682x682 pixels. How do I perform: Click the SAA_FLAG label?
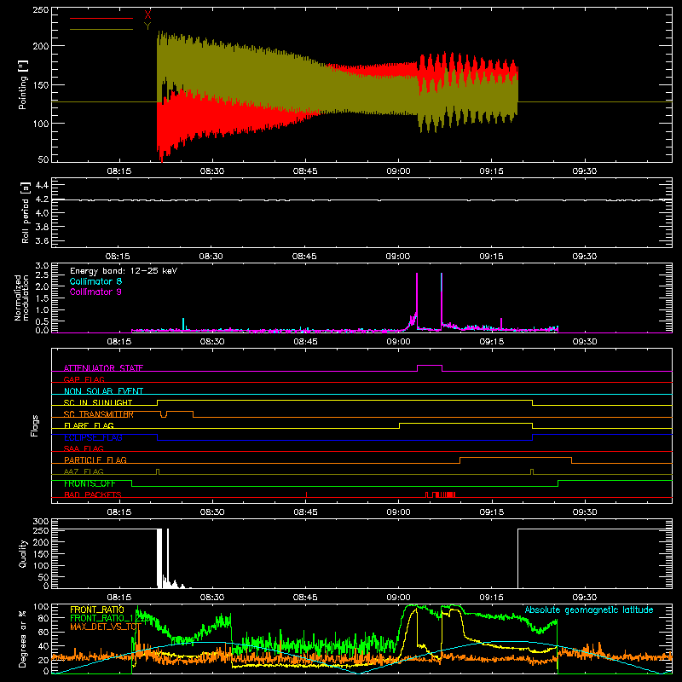pyautogui.click(x=84, y=448)
